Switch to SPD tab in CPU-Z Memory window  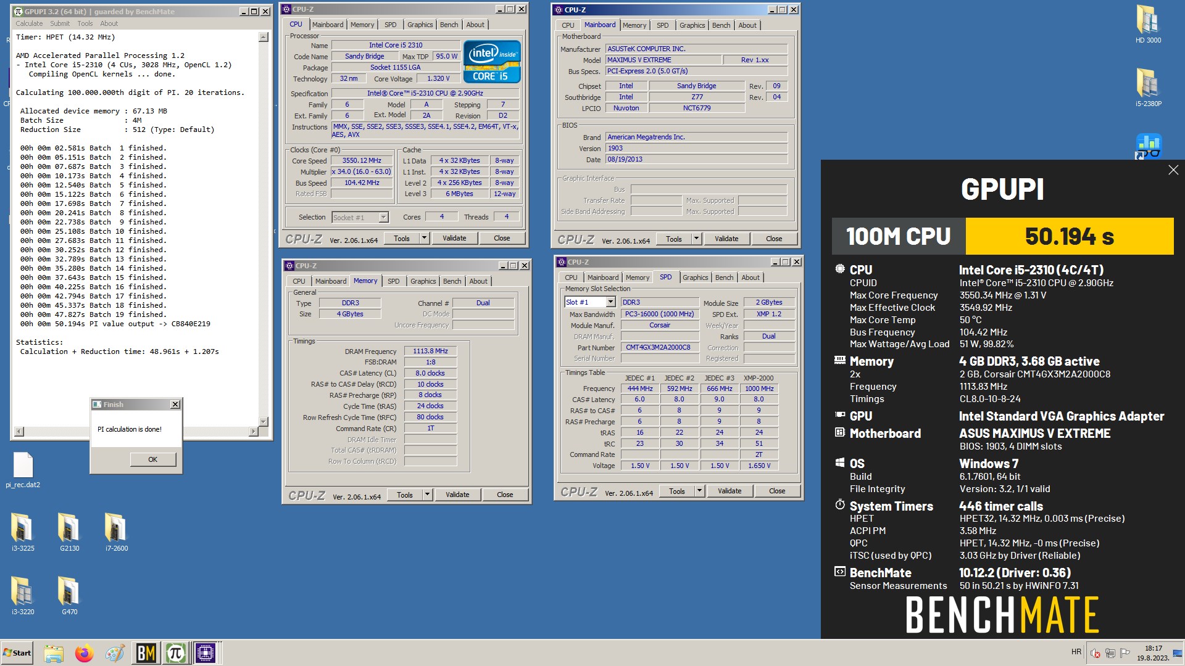pos(393,281)
